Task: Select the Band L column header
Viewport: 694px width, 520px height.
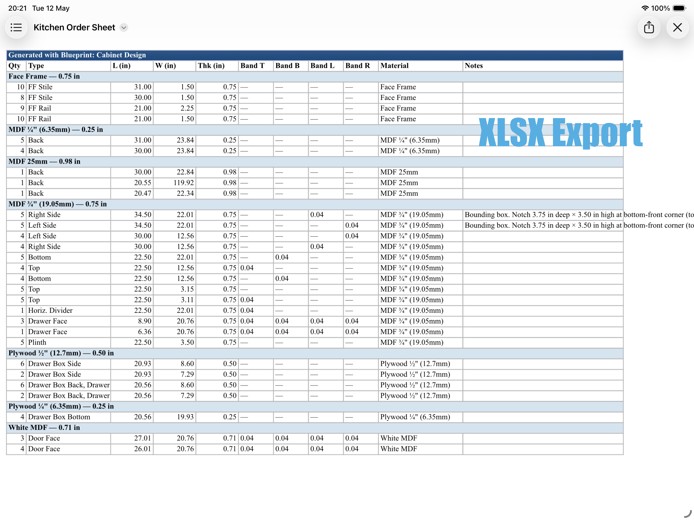Action: pyautogui.click(x=326, y=66)
